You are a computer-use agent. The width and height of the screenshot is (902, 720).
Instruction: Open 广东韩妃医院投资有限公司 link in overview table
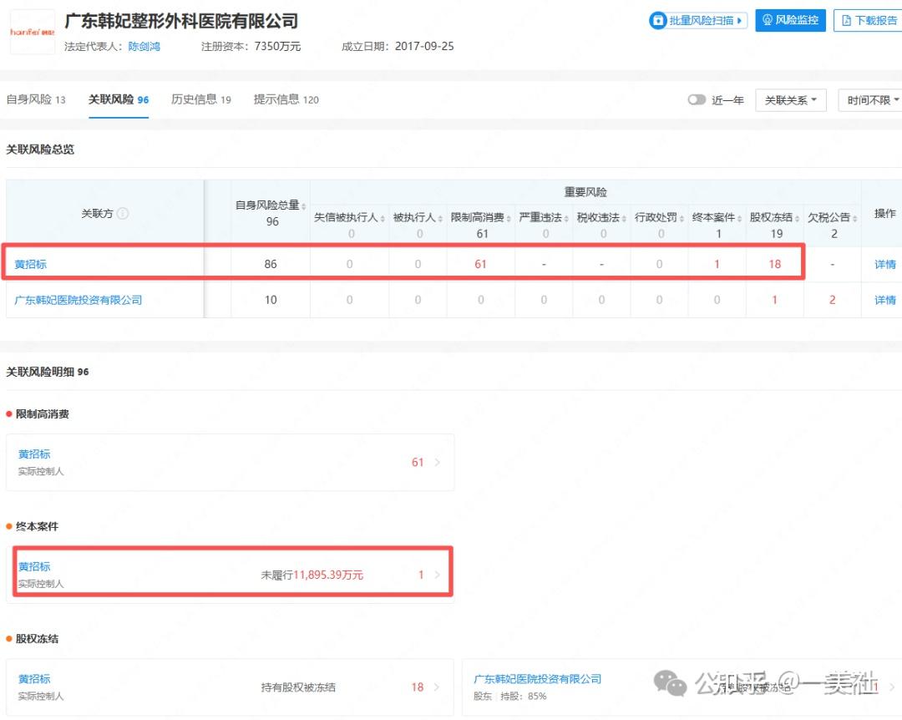coord(79,300)
